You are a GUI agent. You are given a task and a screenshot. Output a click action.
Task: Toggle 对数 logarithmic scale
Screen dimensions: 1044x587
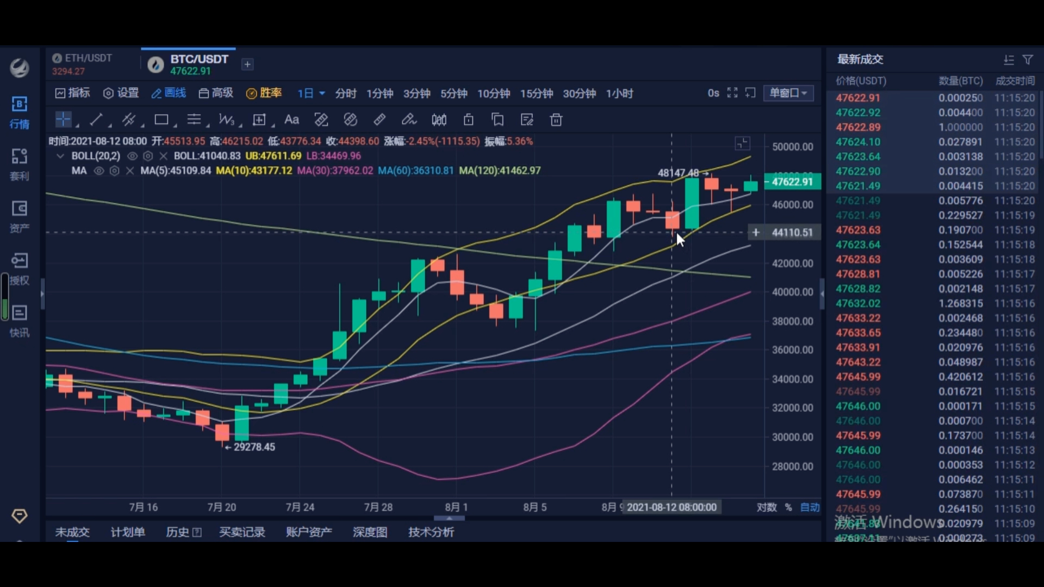click(x=767, y=507)
